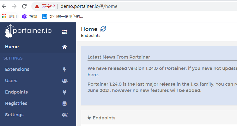The height and width of the screenshot is (126, 237).
Task: Click the 不安全 not-secure label
Action: pos(49,6)
